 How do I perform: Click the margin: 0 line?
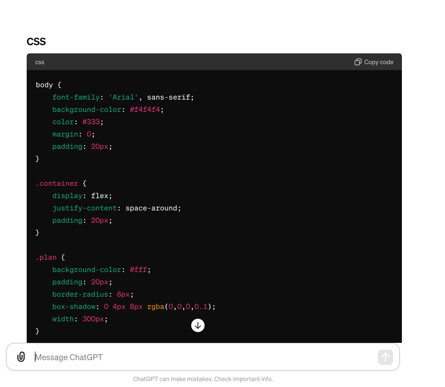pos(73,134)
